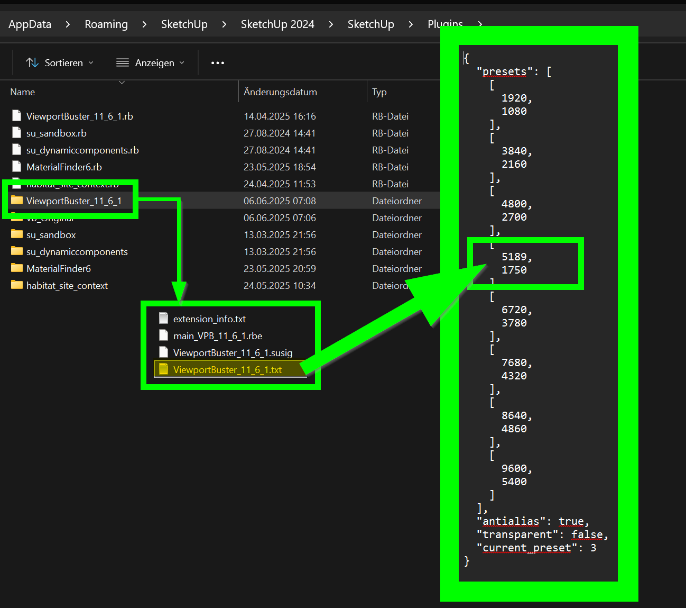Select the ViewportBuster_11_6_1 folder icon
686x608 pixels.
click(x=17, y=201)
